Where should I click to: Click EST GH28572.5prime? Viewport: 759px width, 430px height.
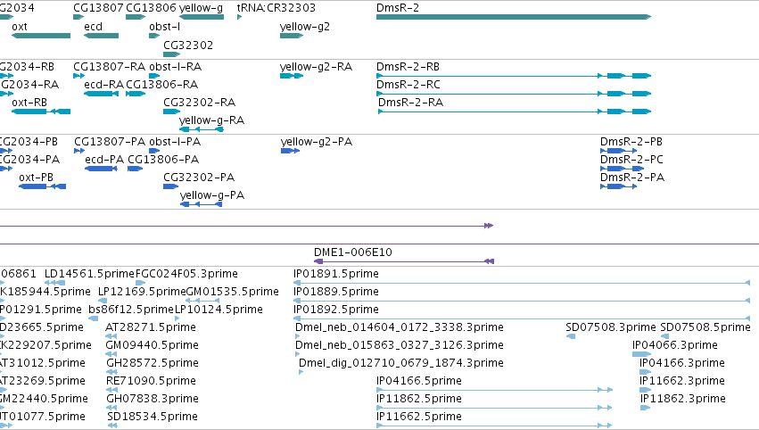pyautogui.click(x=111, y=372)
